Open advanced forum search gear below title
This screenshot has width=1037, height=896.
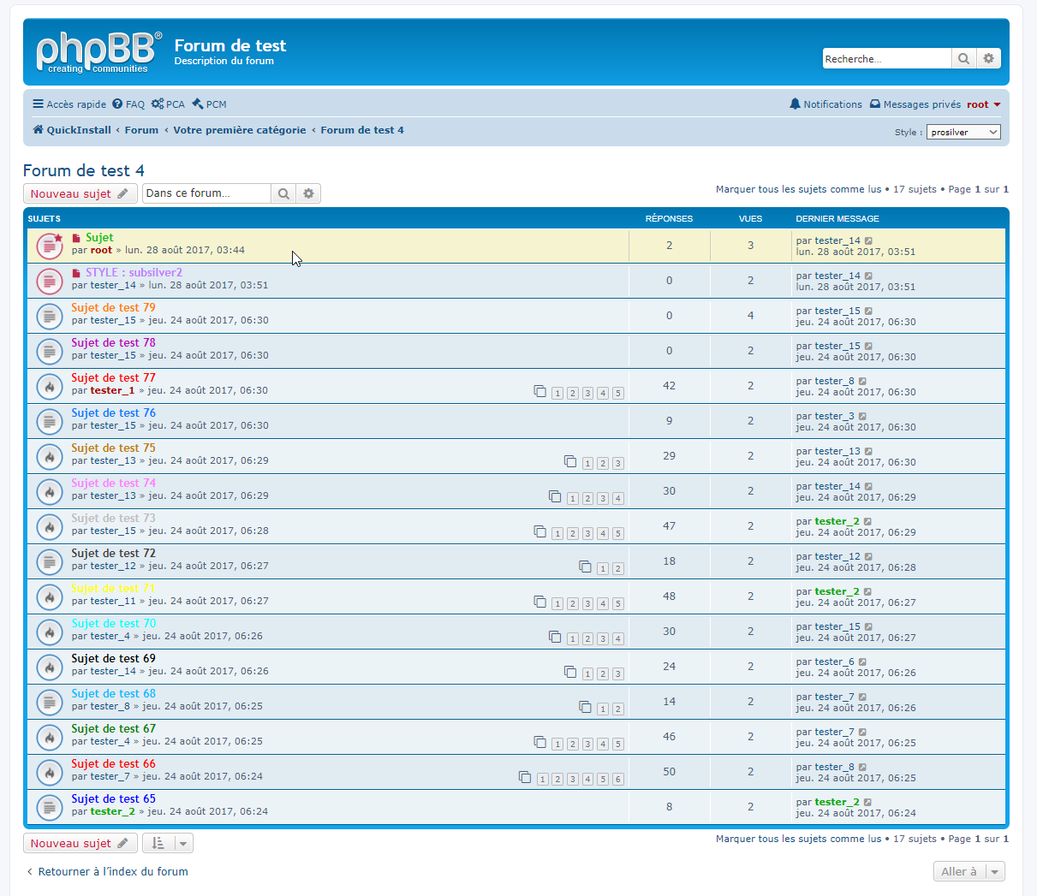[x=308, y=193]
